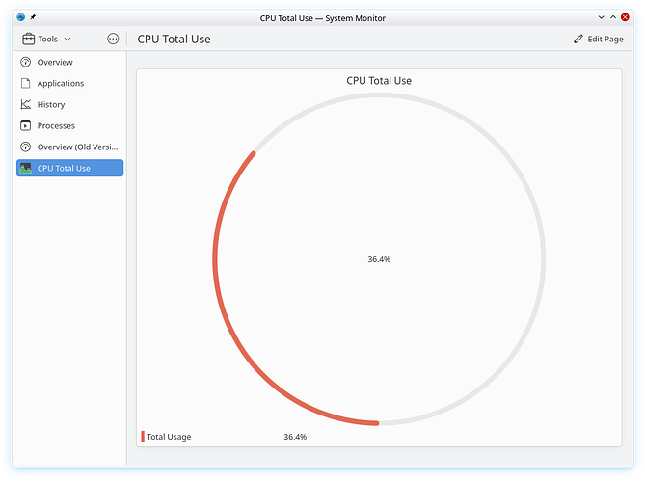Click the Processes icon in sidebar
Image resolution: width=645 pixels, height=482 pixels.
click(26, 125)
